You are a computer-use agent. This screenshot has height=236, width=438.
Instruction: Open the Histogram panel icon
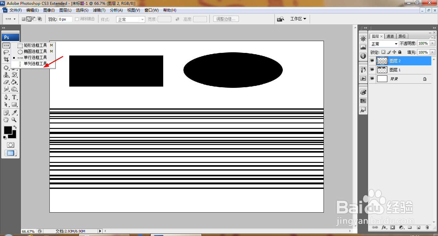click(x=363, y=47)
